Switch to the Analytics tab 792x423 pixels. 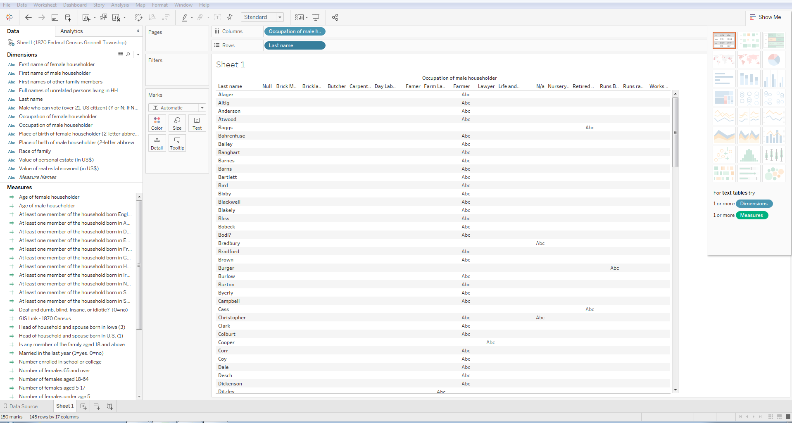(71, 31)
